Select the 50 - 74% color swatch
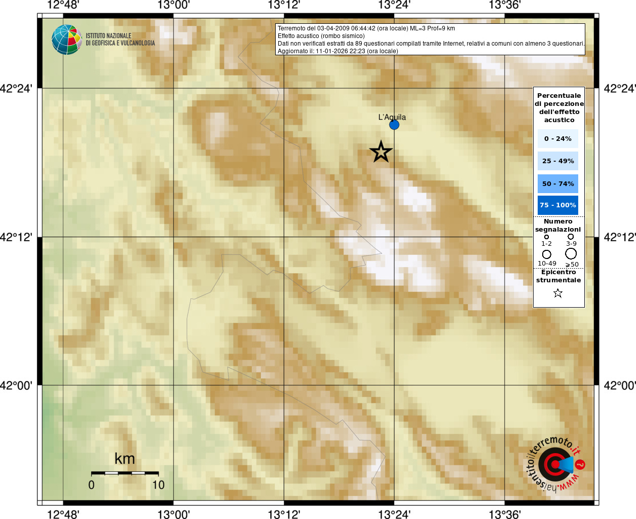Viewport: 636px width, 519px height. coord(558,183)
